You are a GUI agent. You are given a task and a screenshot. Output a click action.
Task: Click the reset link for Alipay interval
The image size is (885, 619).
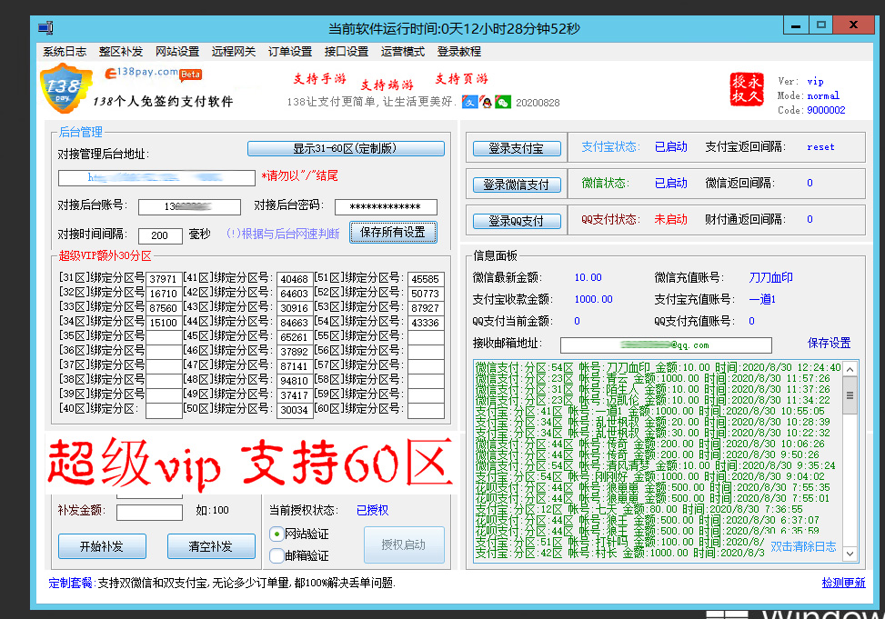click(x=820, y=146)
